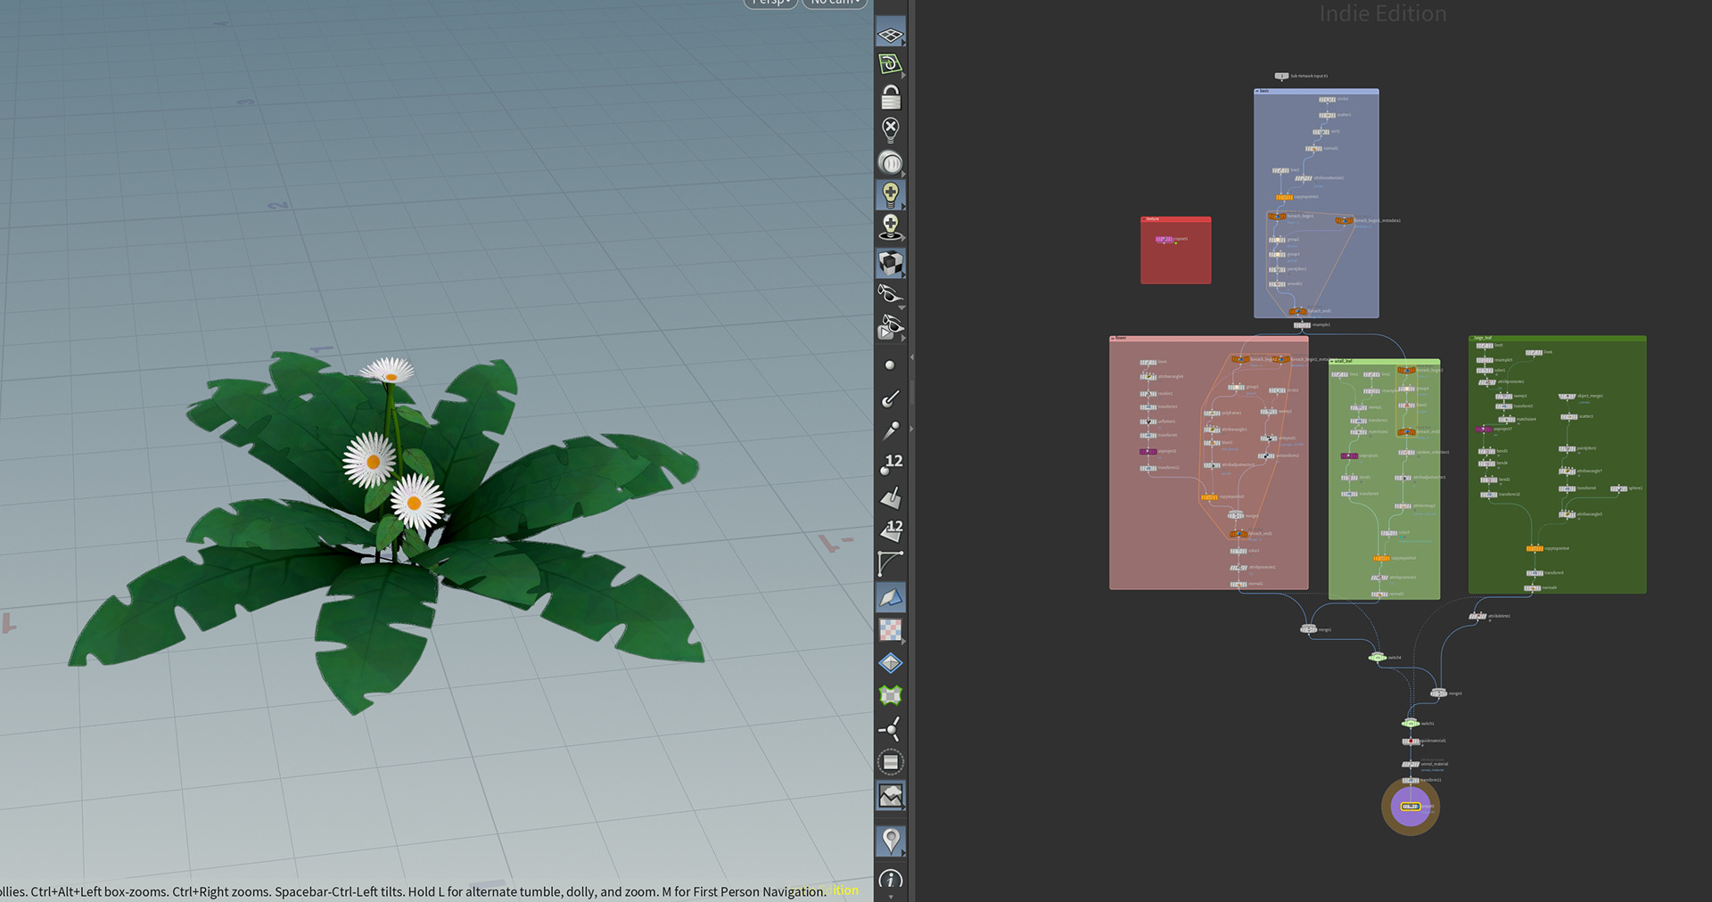This screenshot has height=902, width=1712.
Task: Collapse the 'basic' network box
Action: pyautogui.click(x=1257, y=91)
